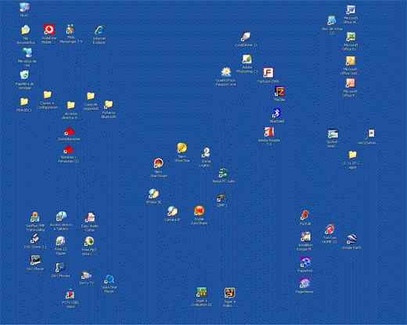Open the 21.11.07 folder
This screenshot has height=325, width=407.
click(x=352, y=155)
